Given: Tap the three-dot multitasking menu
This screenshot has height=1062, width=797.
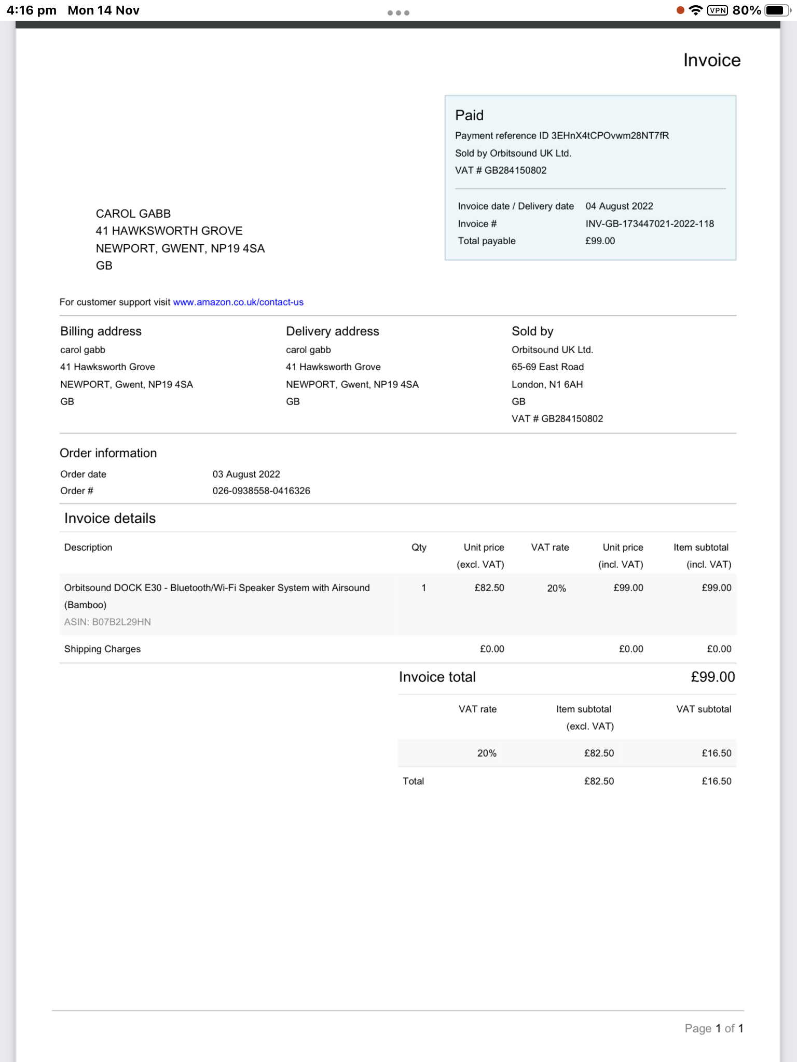Looking at the screenshot, I should [398, 13].
